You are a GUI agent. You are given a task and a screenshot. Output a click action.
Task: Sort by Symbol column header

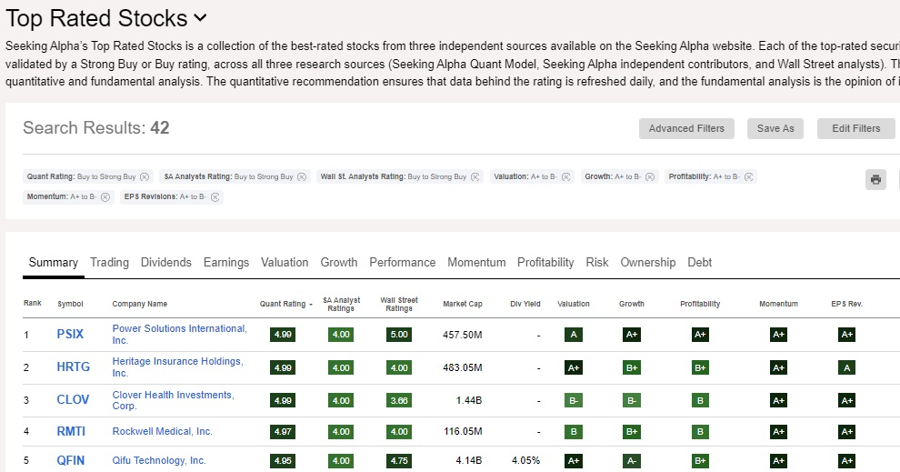70,304
